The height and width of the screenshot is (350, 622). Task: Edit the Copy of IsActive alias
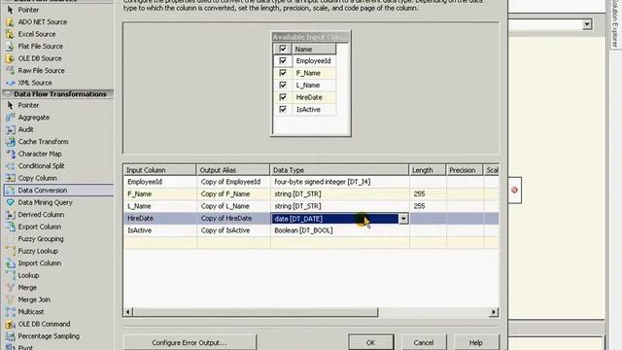point(233,230)
